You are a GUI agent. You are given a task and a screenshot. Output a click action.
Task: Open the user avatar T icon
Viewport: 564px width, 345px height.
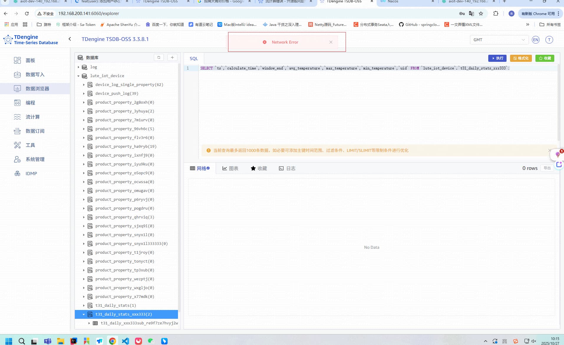click(x=549, y=40)
